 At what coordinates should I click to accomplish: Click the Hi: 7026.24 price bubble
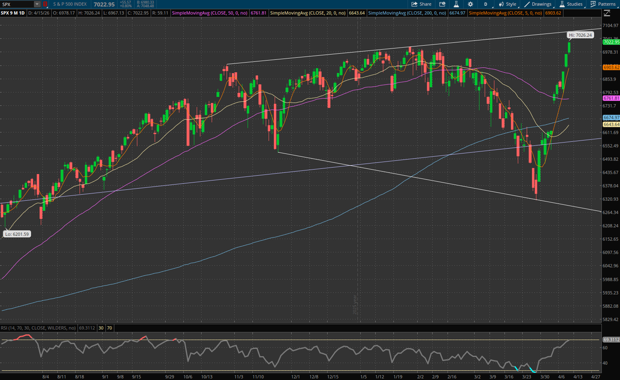pyautogui.click(x=580, y=35)
